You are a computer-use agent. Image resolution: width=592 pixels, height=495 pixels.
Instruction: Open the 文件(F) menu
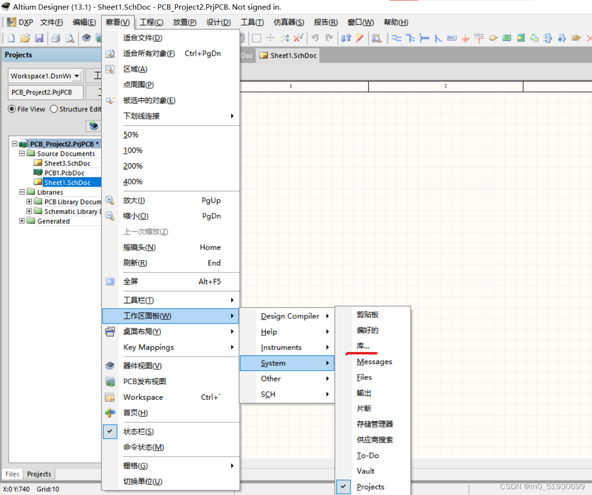coord(51,22)
